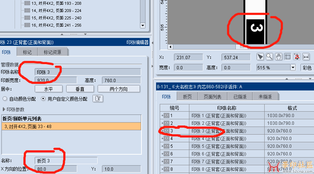Select 用户自定义颜色分配 radio option
Viewport: 314px width, 174px height.
pyautogui.click(x=43, y=98)
